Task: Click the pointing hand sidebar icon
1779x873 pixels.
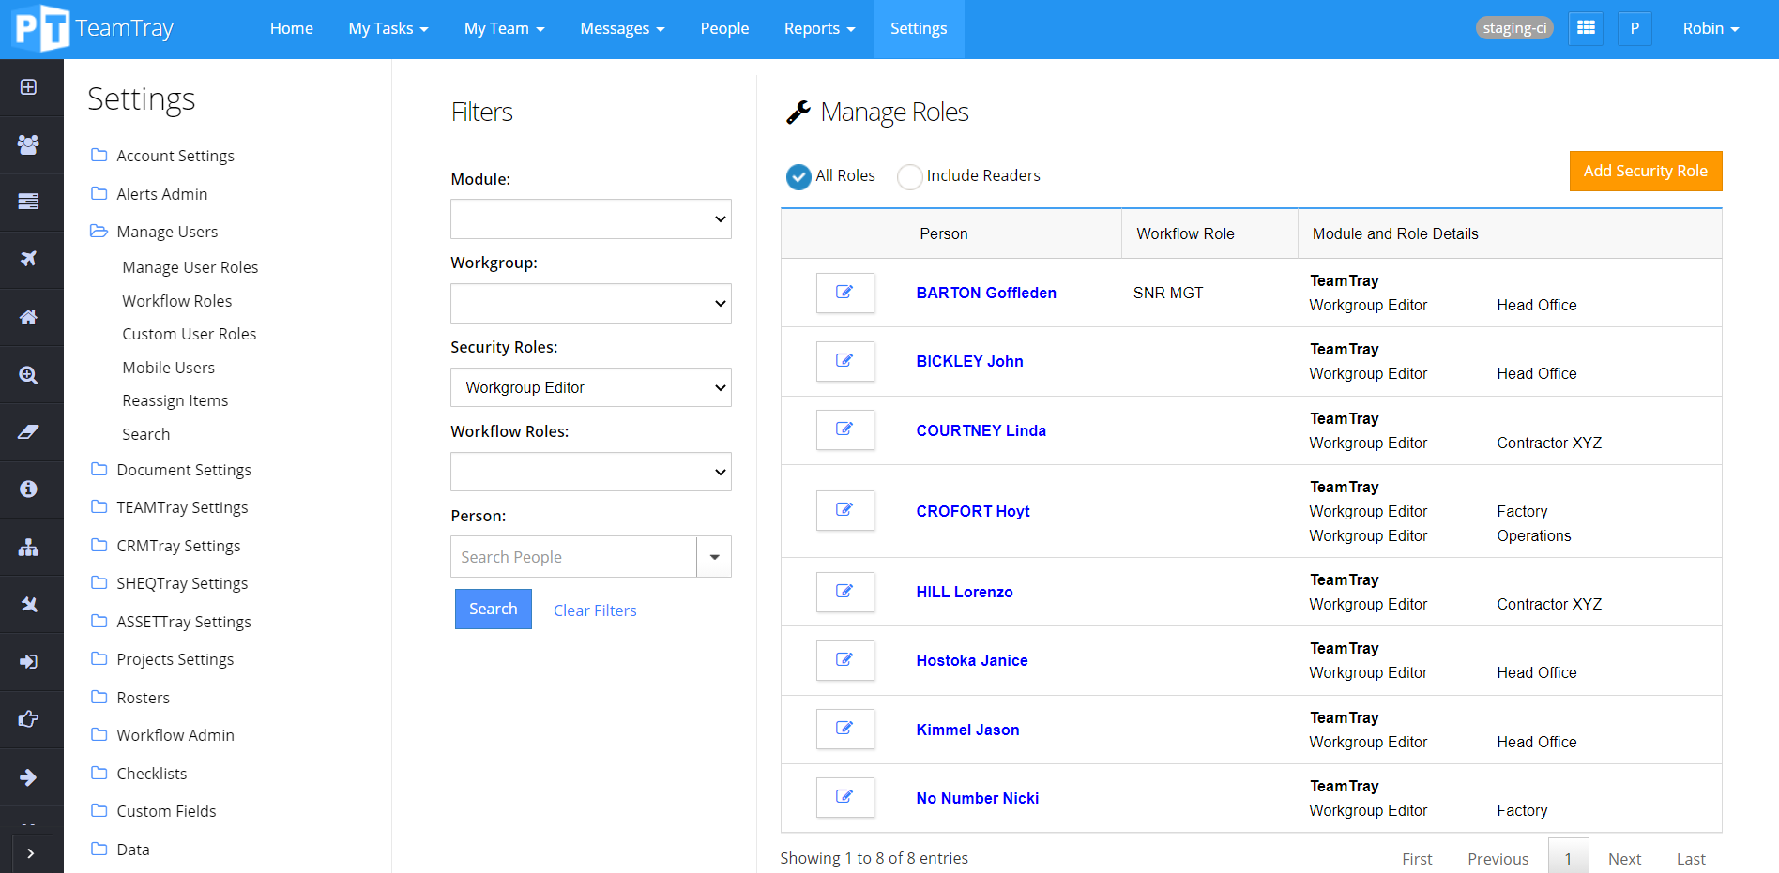Action: pyautogui.click(x=28, y=719)
